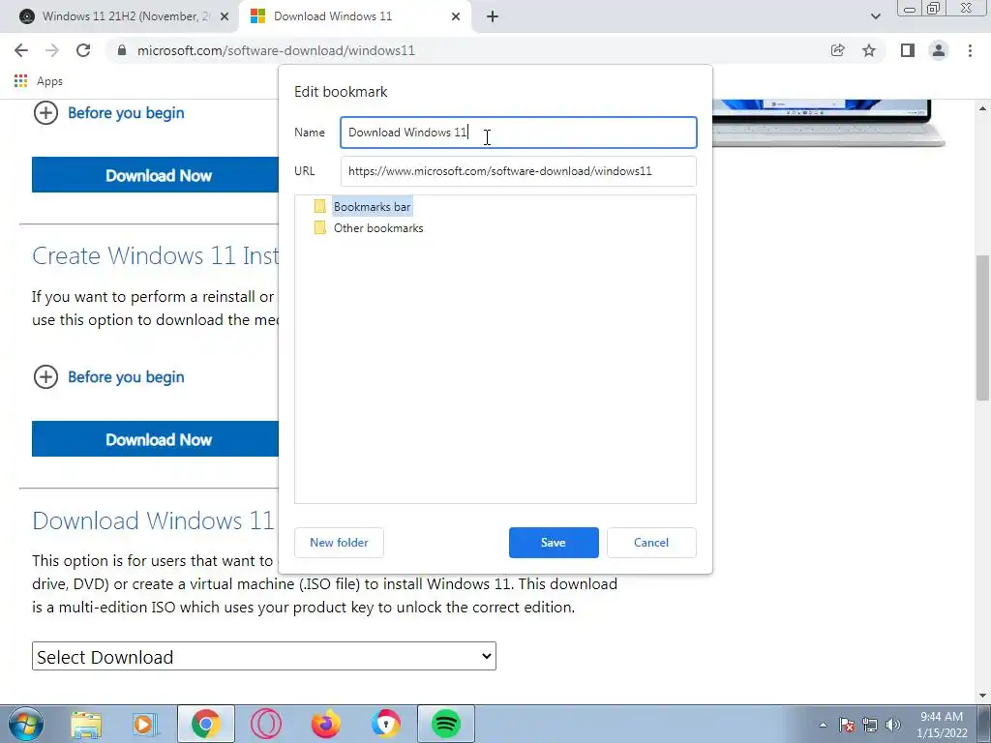Click the Download Windows 11 page heading

point(154,520)
